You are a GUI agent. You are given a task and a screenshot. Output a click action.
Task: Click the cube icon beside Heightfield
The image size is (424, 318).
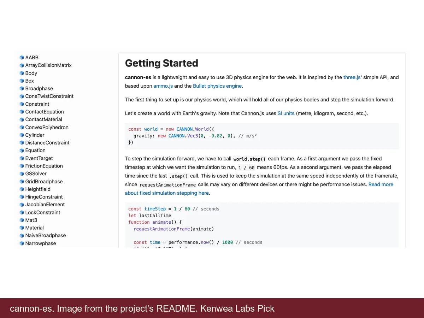(x=22, y=189)
